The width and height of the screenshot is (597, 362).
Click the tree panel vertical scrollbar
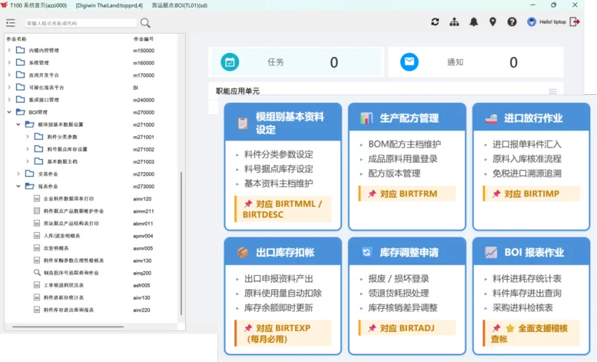[x=181, y=243]
